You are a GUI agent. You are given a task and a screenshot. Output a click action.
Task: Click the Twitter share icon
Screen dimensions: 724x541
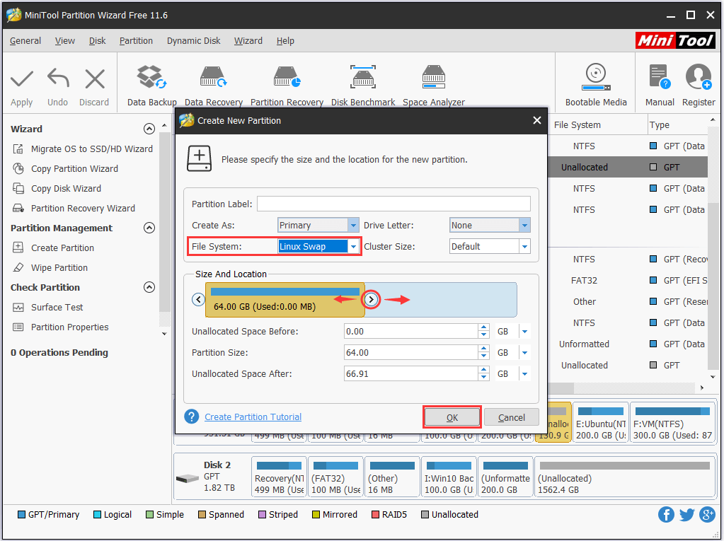(x=686, y=515)
